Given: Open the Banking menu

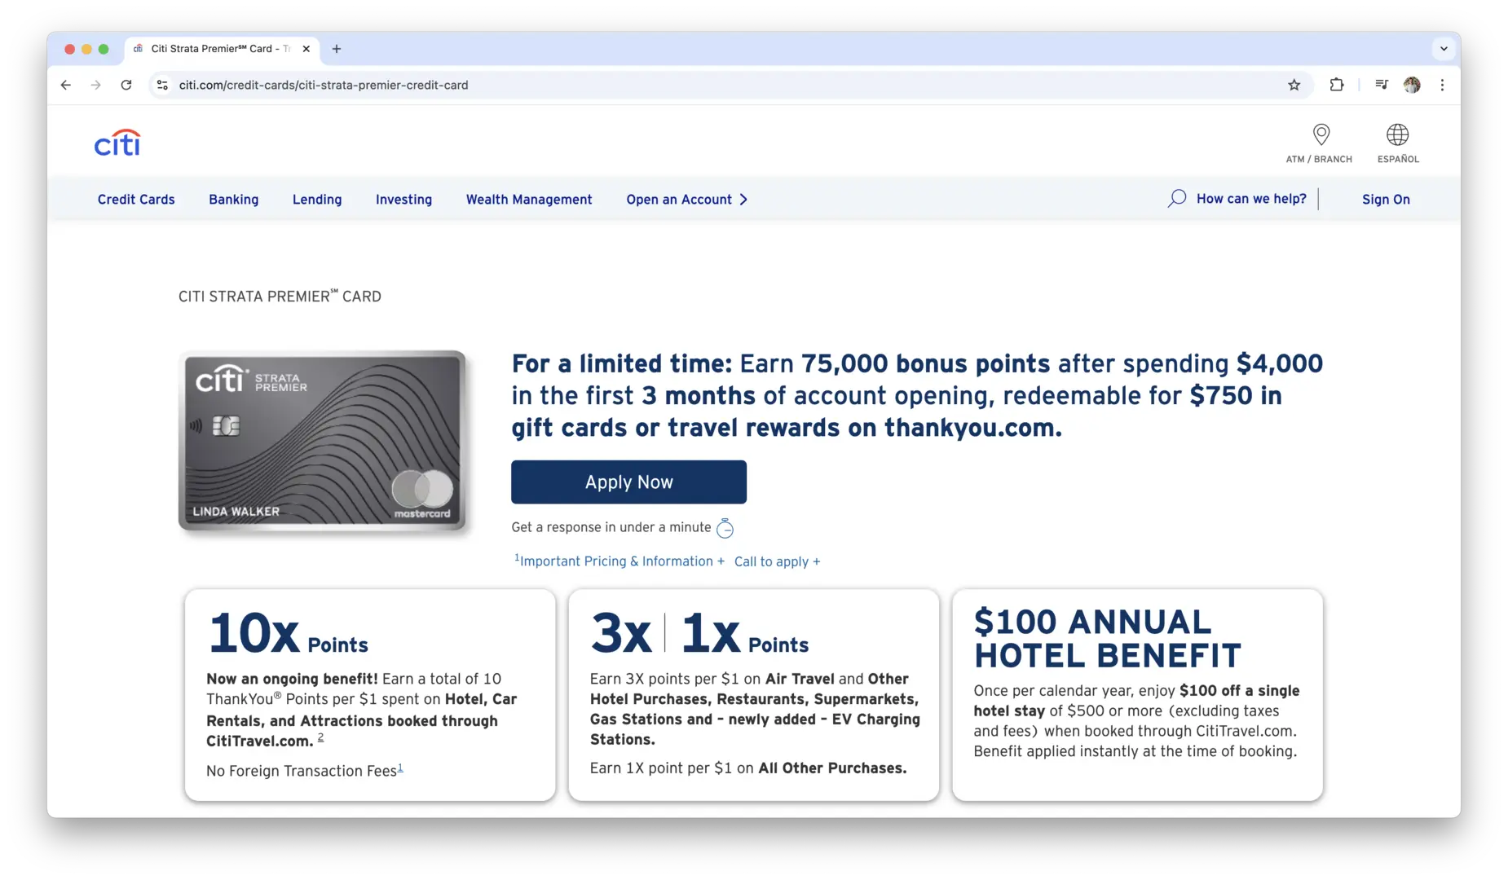Looking at the screenshot, I should point(233,200).
